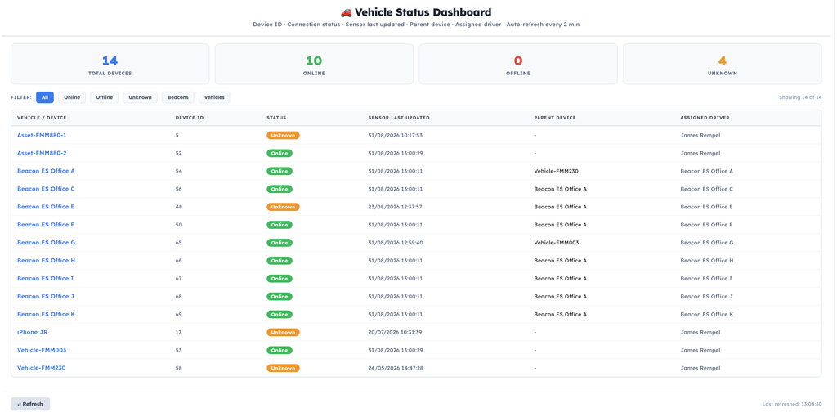Click parent device Vehicle-FMM003 in Office G row
837x417 pixels.
(557, 242)
